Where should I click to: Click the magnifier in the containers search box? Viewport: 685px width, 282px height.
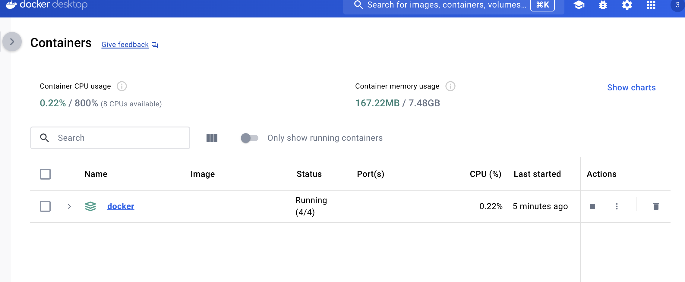pyautogui.click(x=45, y=138)
